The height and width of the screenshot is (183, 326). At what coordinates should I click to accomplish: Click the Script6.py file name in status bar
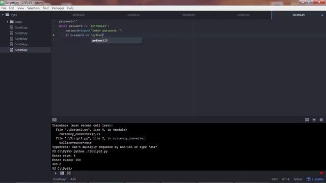pyautogui.click(x=60, y=179)
